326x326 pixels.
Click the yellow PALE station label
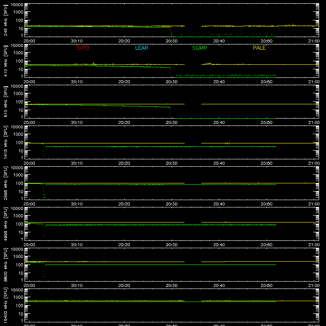tap(259, 48)
